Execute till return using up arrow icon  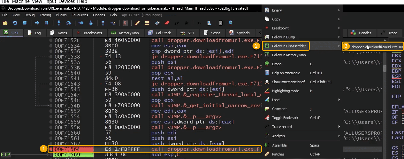(103, 23)
